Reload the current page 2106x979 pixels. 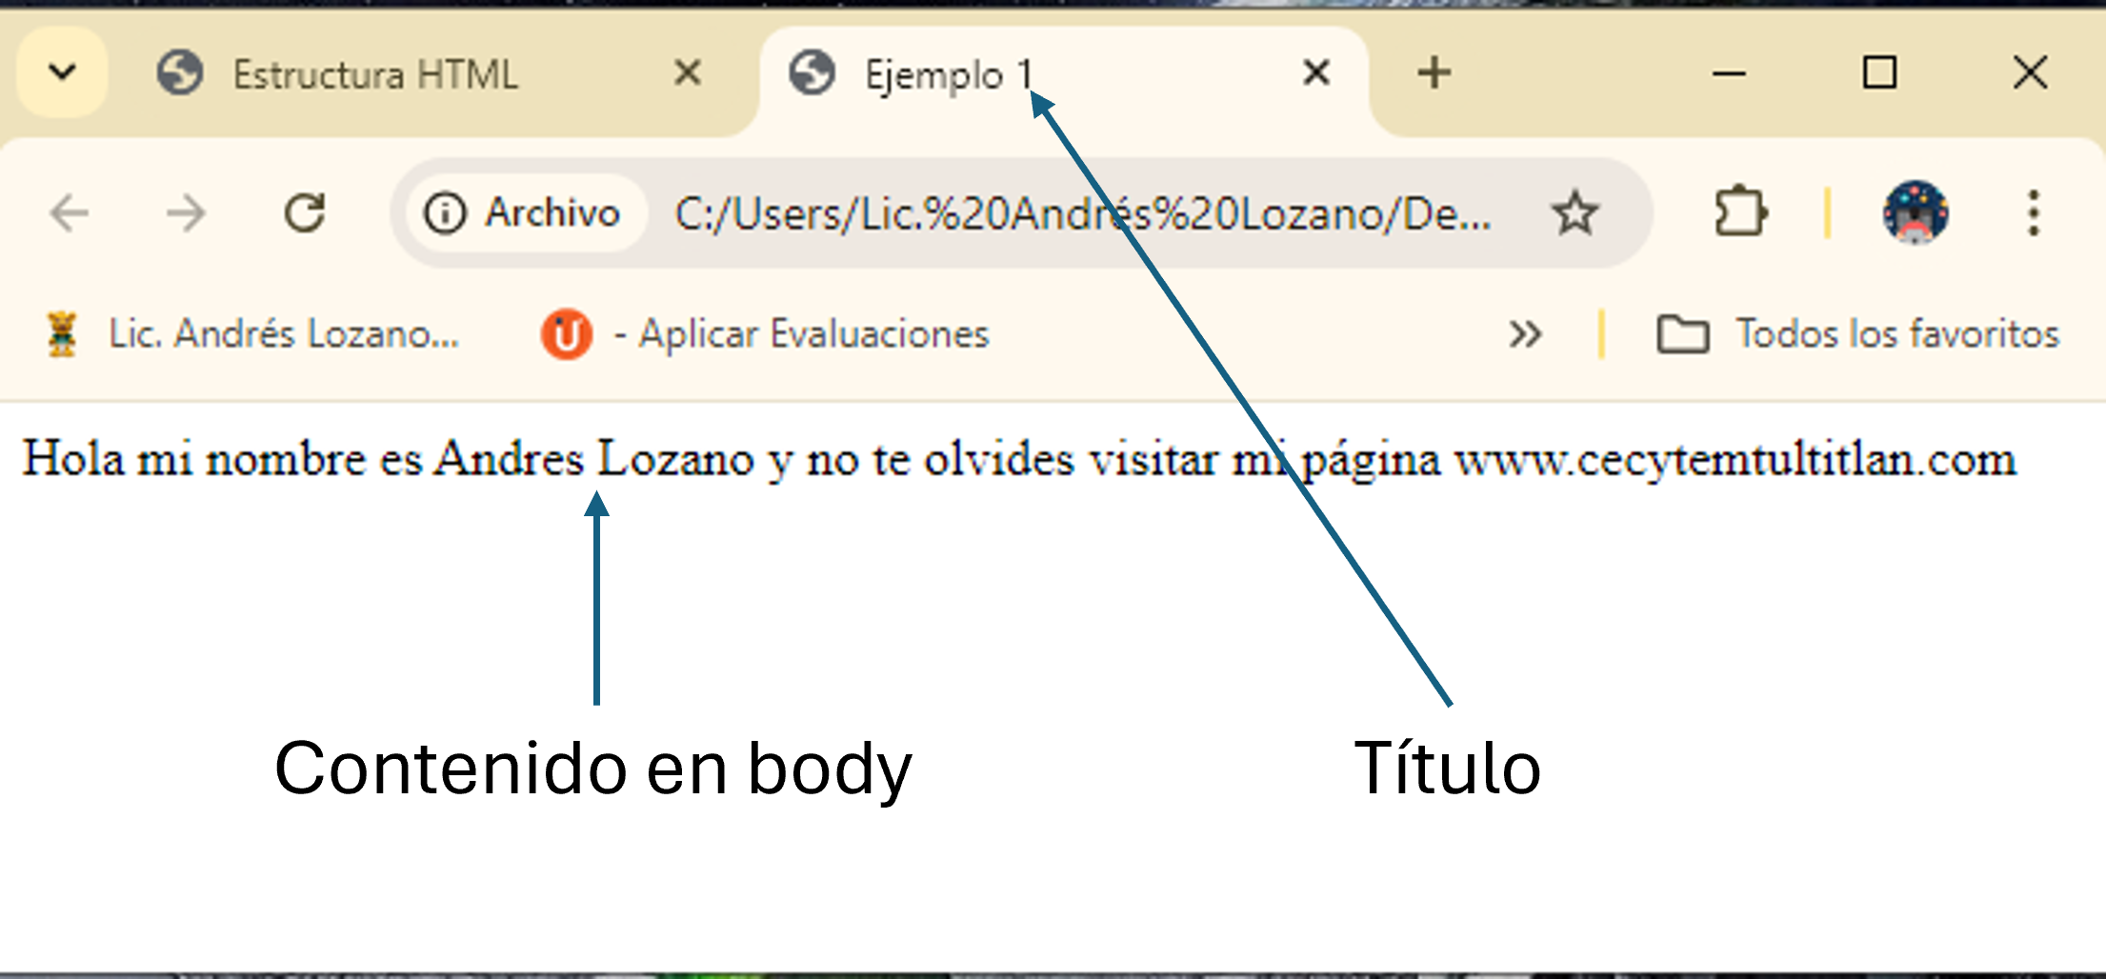pyautogui.click(x=305, y=212)
